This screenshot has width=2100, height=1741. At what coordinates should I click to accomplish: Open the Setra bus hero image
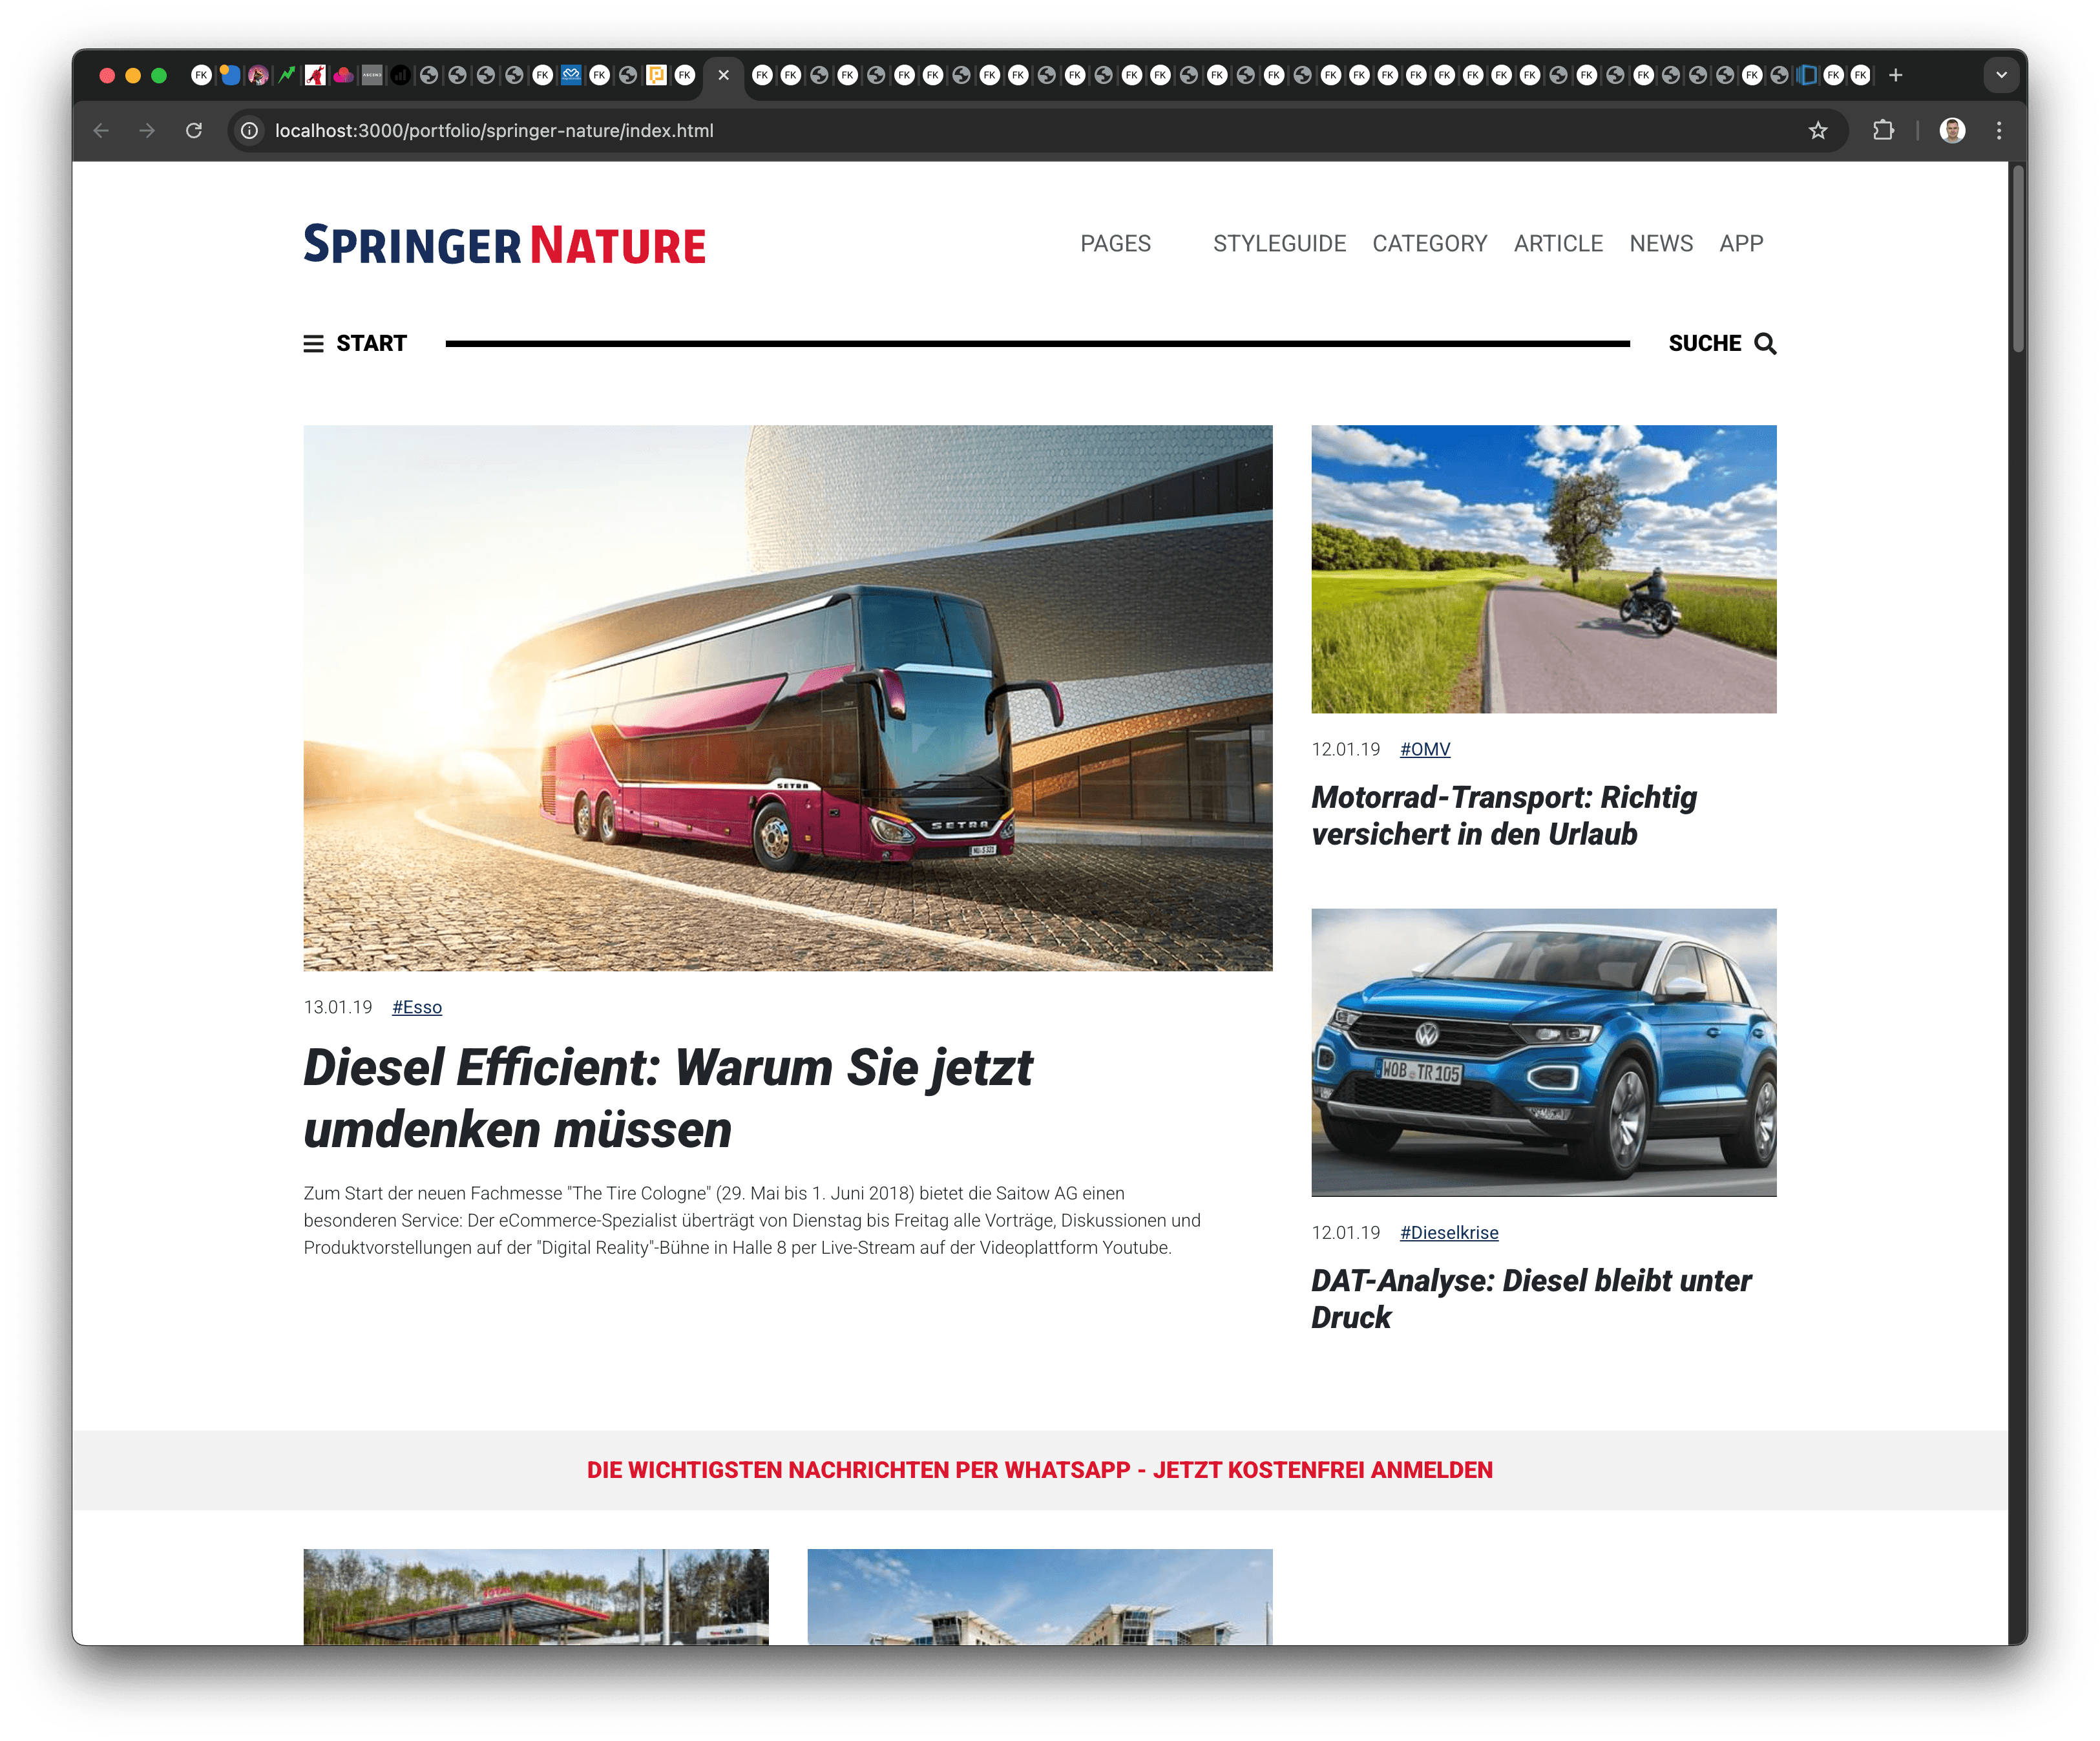point(788,698)
